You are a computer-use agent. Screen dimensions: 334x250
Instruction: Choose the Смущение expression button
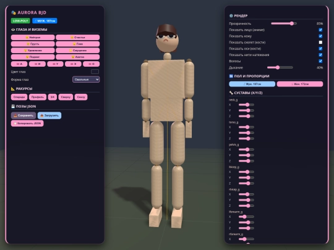pos(78,51)
